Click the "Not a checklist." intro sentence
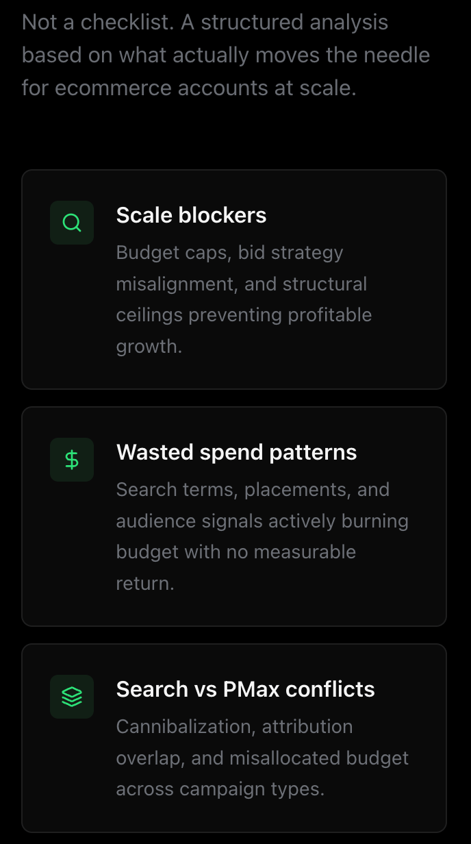Screen dimensions: 471x844 pos(97,23)
